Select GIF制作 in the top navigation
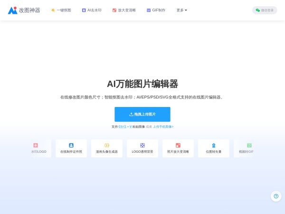285x214 pixels. point(156,10)
